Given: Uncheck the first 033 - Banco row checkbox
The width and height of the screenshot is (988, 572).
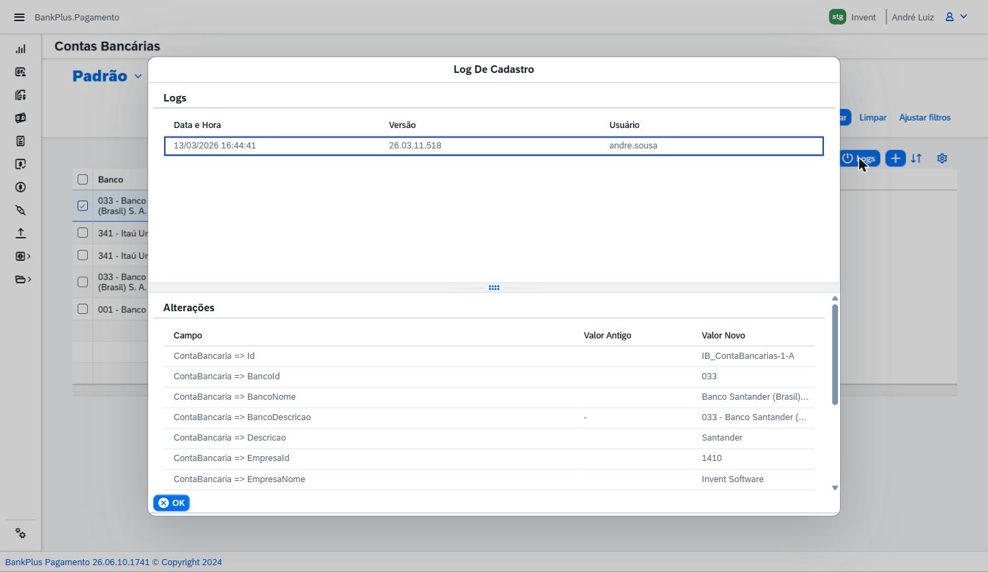Looking at the screenshot, I should coord(82,206).
